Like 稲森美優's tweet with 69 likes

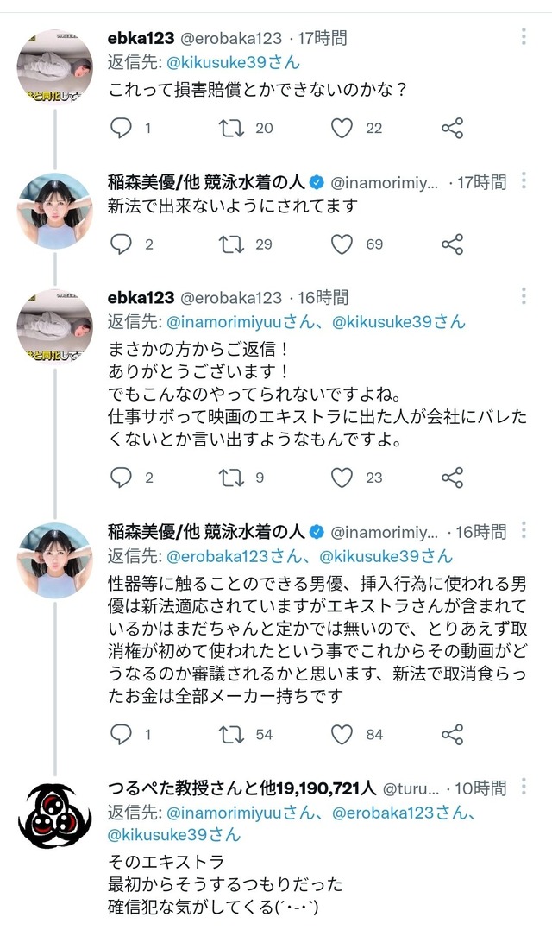(342, 244)
